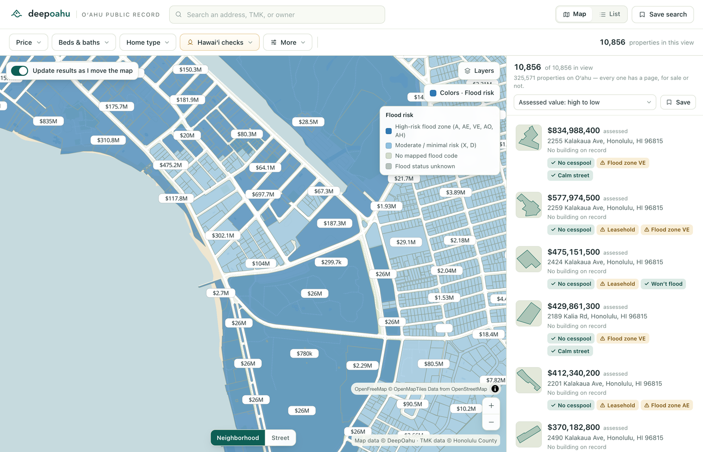Click the sliders icon on More filter
The width and height of the screenshot is (703, 452).
point(274,42)
